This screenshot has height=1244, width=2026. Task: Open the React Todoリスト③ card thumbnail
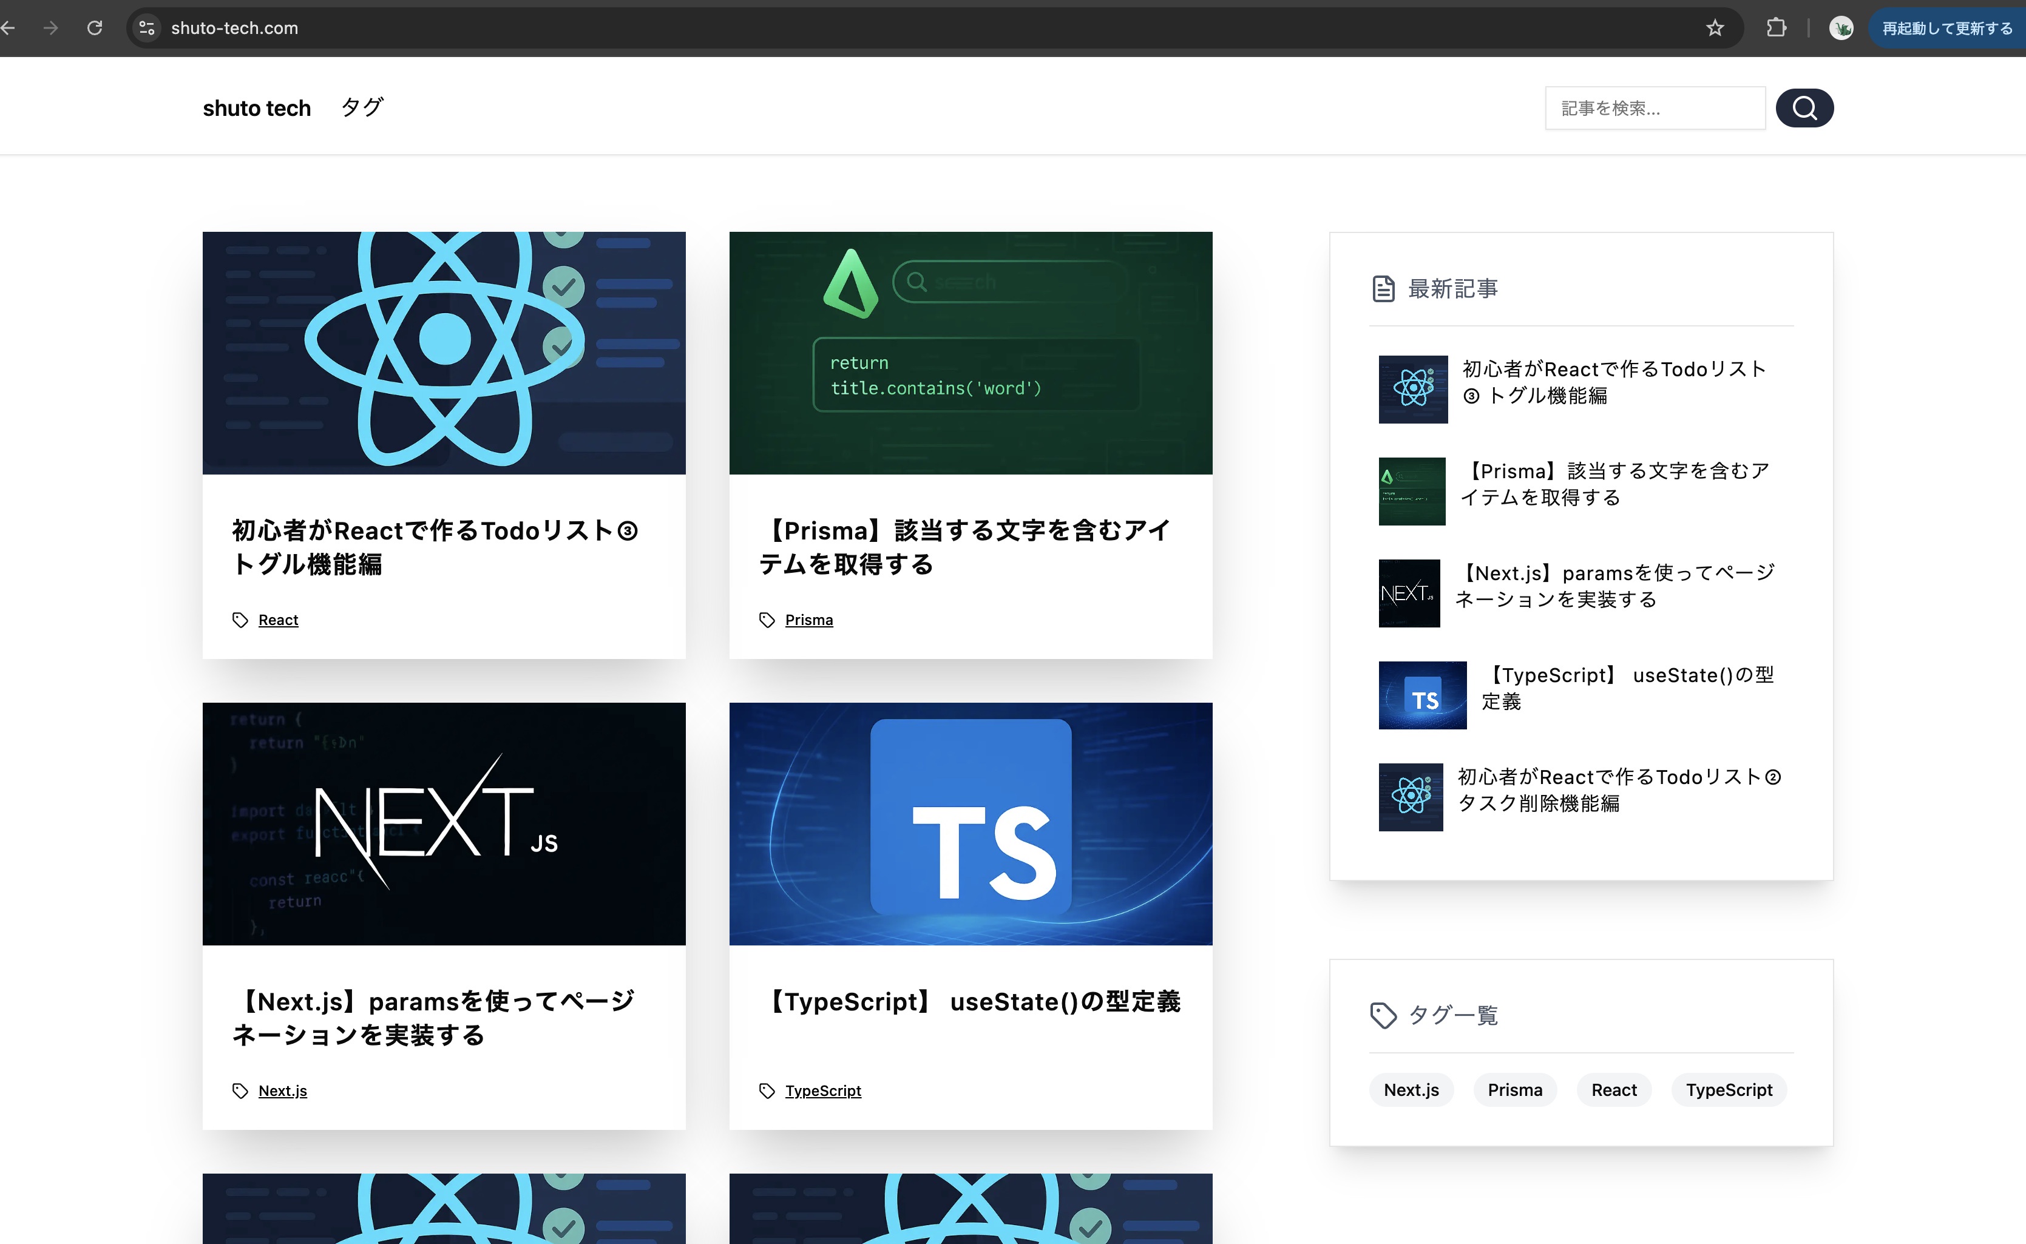(444, 353)
